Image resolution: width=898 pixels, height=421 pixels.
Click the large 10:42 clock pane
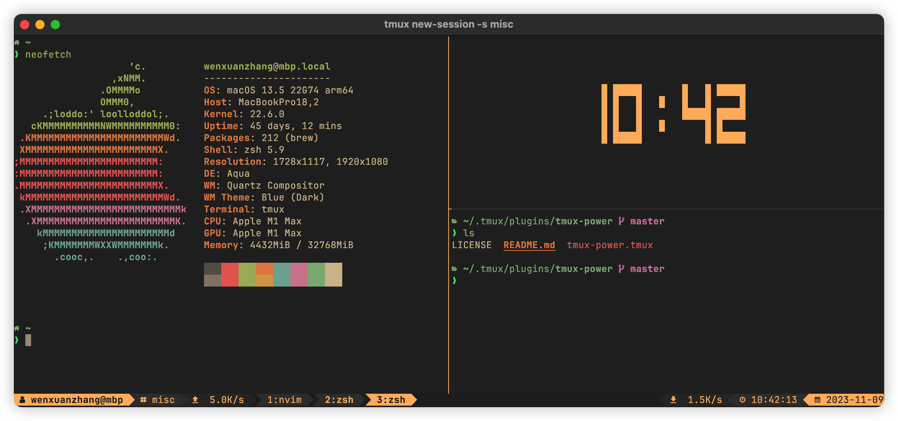[x=673, y=114]
